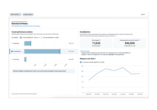Click info icon beside Value generated label

[x=139, y=40]
